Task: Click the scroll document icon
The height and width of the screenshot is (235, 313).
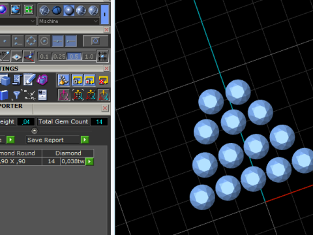Action: tap(17, 80)
